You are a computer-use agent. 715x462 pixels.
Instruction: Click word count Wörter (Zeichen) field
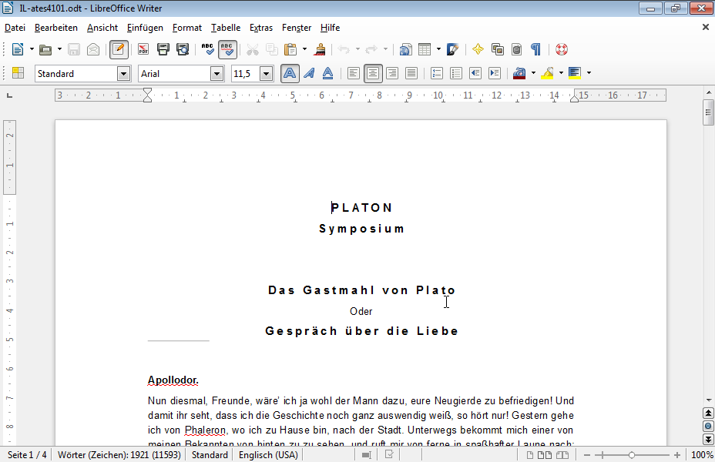pos(119,455)
